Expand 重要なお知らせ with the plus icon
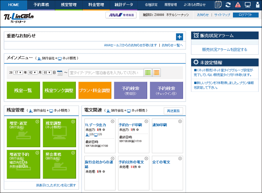This screenshot has height=193, width=262. [x=179, y=37]
